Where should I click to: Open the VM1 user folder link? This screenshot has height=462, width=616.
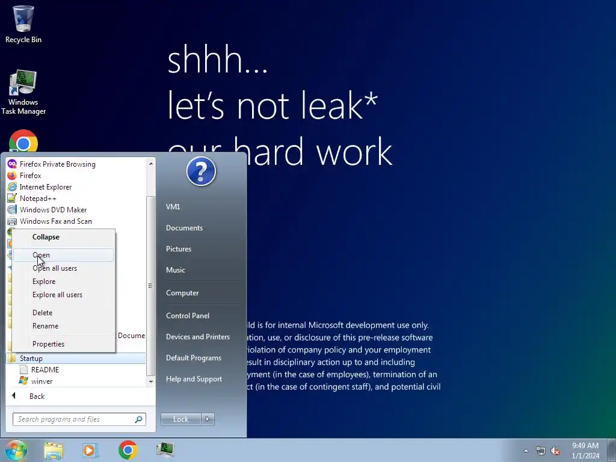pos(173,207)
